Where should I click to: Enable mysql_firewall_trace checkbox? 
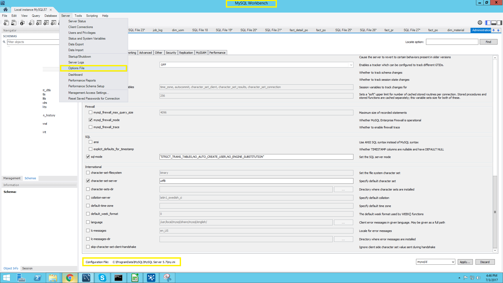click(90, 127)
